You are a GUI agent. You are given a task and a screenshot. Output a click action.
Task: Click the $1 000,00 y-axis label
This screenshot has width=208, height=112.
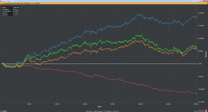click(201, 38)
